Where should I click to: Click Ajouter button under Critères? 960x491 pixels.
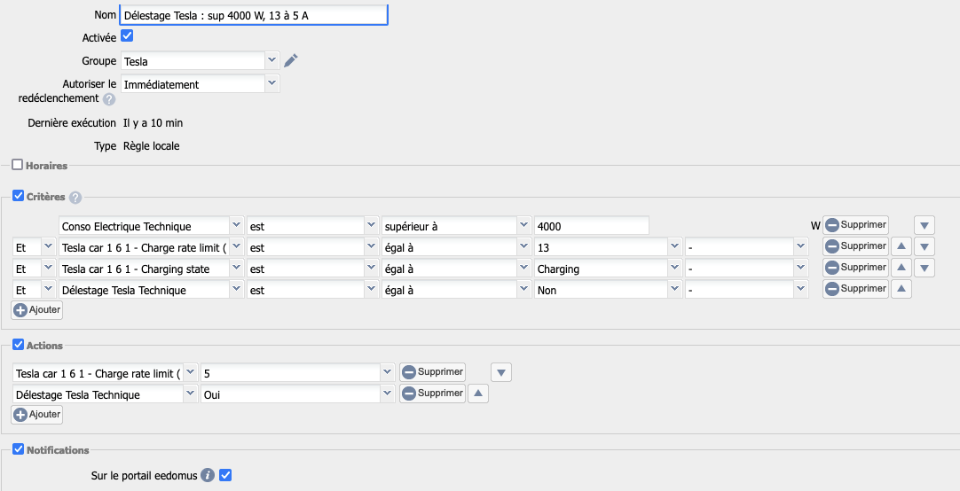[37, 310]
